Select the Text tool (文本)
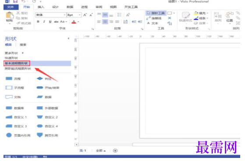 (x=153, y=23)
